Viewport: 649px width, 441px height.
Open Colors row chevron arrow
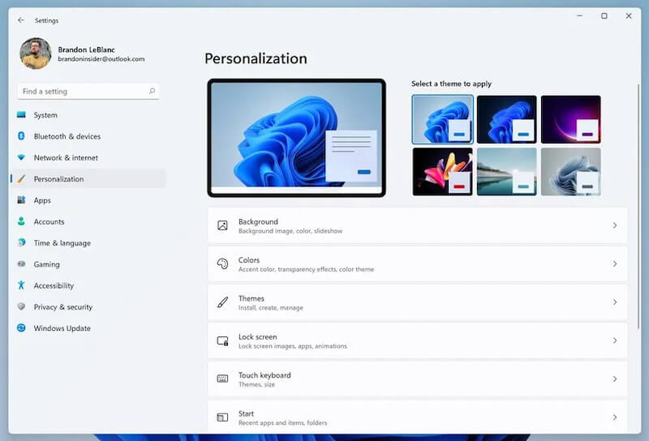tap(614, 264)
